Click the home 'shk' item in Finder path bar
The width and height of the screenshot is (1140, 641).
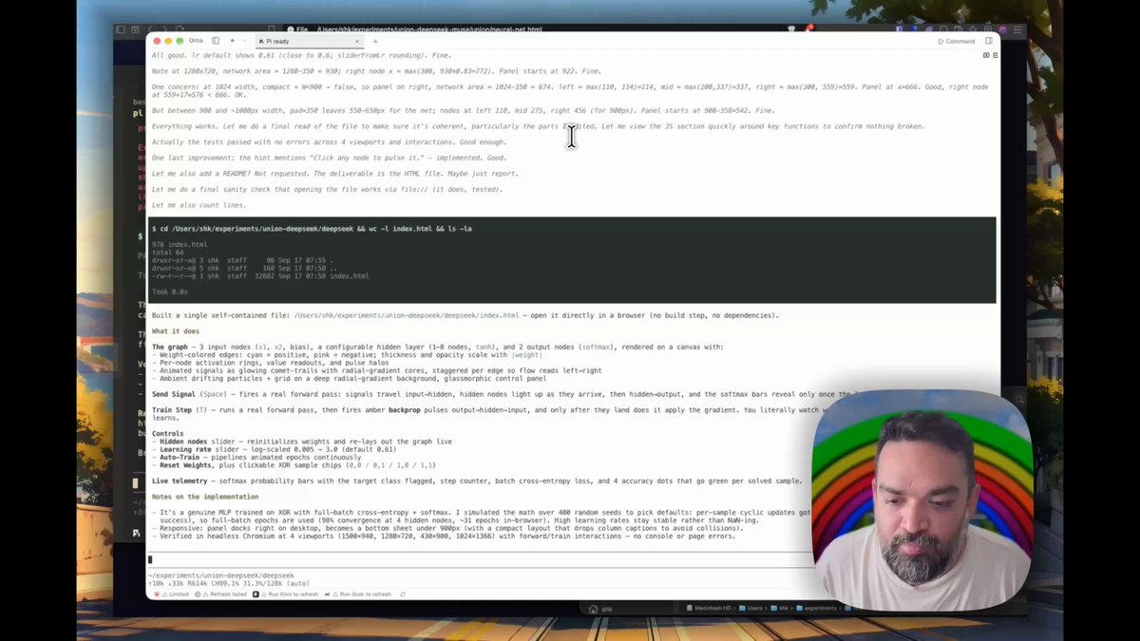point(601,609)
